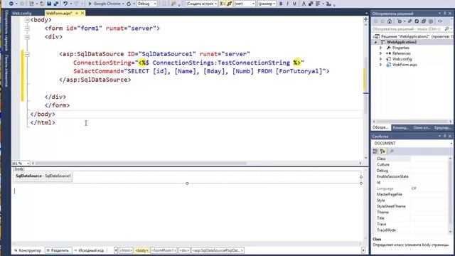Collapse the WebApplication2 project node
The height and width of the screenshot is (256, 455).
pos(375,42)
